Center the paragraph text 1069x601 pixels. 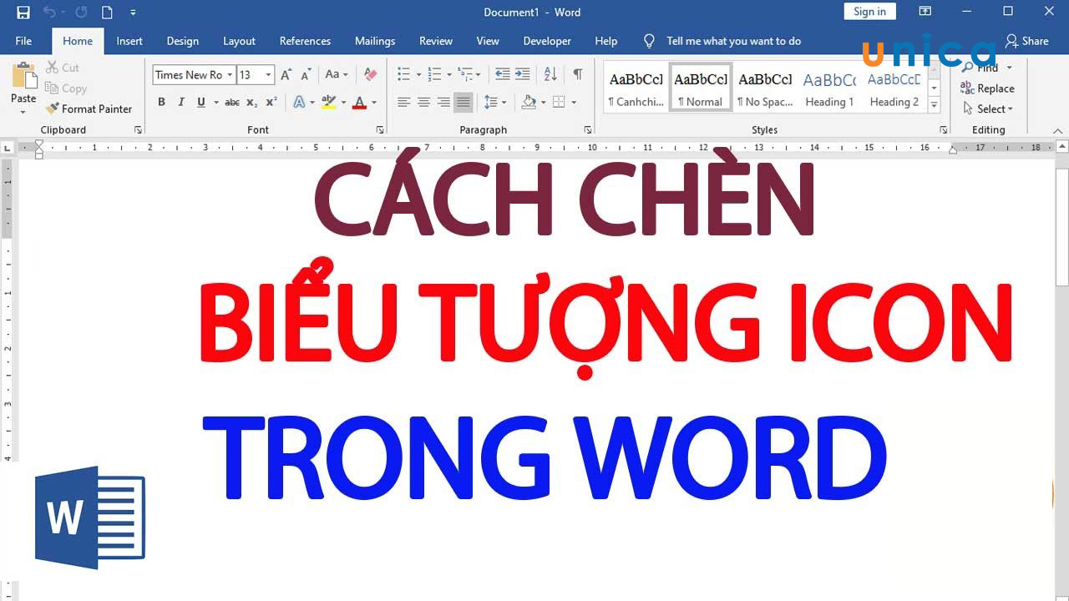[x=423, y=103]
